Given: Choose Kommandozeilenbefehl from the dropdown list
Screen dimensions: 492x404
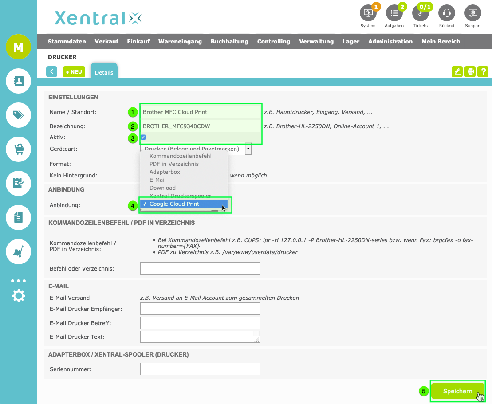Looking at the screenshot, I should (x=180, y=156).
